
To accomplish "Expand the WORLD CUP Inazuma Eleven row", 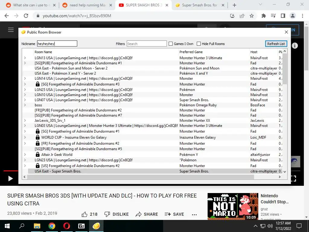I will (x=25, y=137).
